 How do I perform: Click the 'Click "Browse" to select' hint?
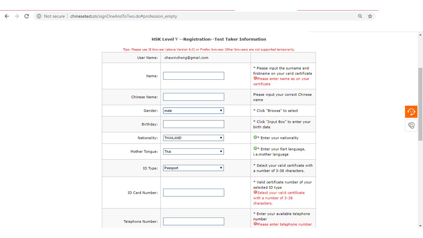pos(276,111)
